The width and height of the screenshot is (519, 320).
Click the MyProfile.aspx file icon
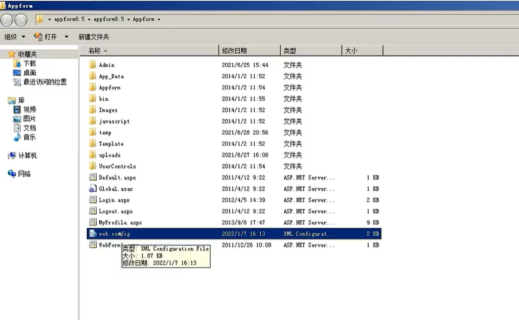click(93, 222)
